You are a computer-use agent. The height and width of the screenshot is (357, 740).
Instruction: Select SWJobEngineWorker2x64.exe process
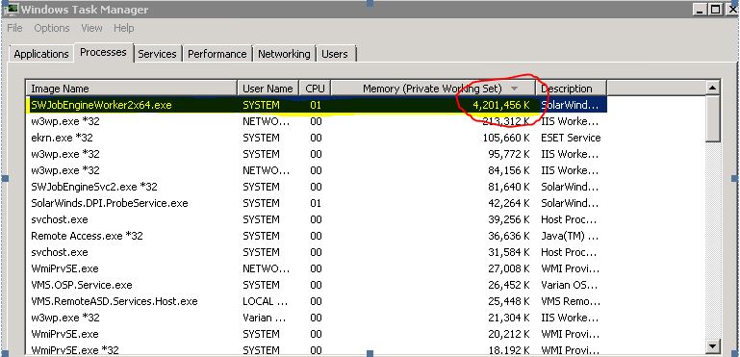pos(317,105)
